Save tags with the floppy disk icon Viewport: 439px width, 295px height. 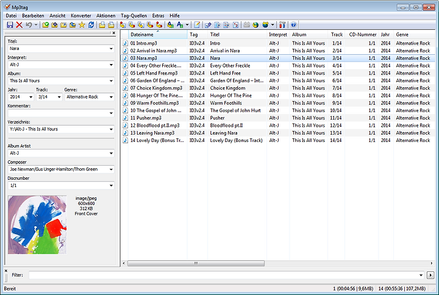tap(10, 25)
